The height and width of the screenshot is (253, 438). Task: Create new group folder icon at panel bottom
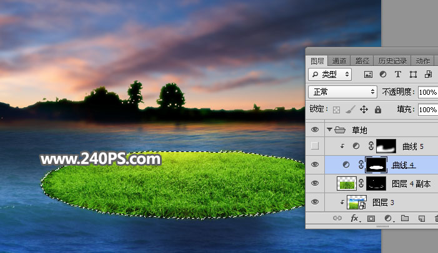click(x=404, y=219)
